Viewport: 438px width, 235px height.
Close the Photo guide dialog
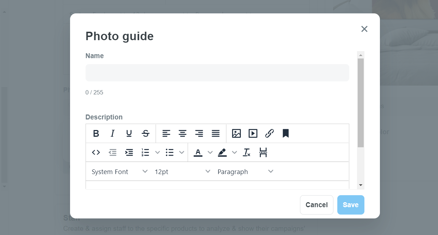click(364, 29)
